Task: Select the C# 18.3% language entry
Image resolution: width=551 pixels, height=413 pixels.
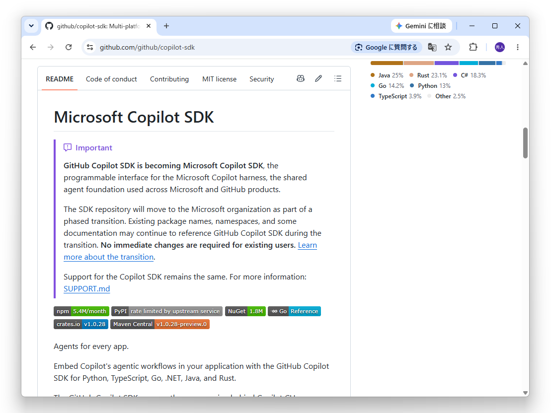Action: tap(470, 75)
